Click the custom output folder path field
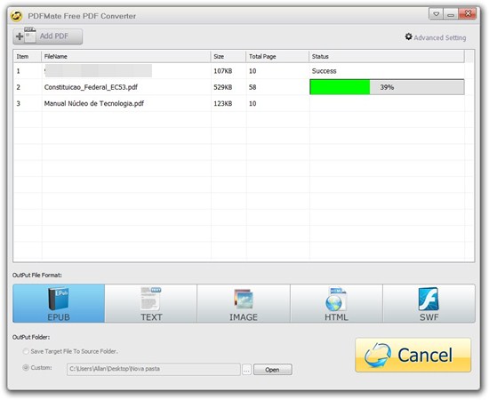This screenshot has width=489, height=400. coord(154,369)
